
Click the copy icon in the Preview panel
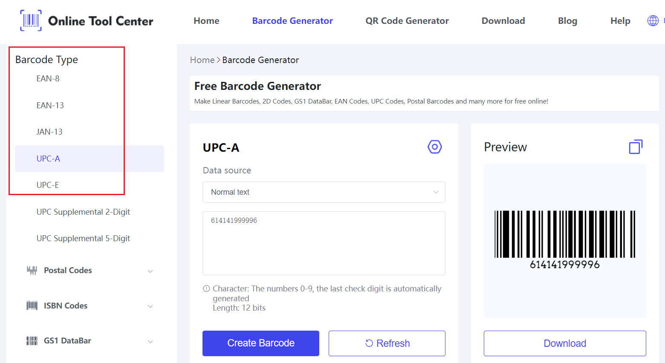[636, 147]
